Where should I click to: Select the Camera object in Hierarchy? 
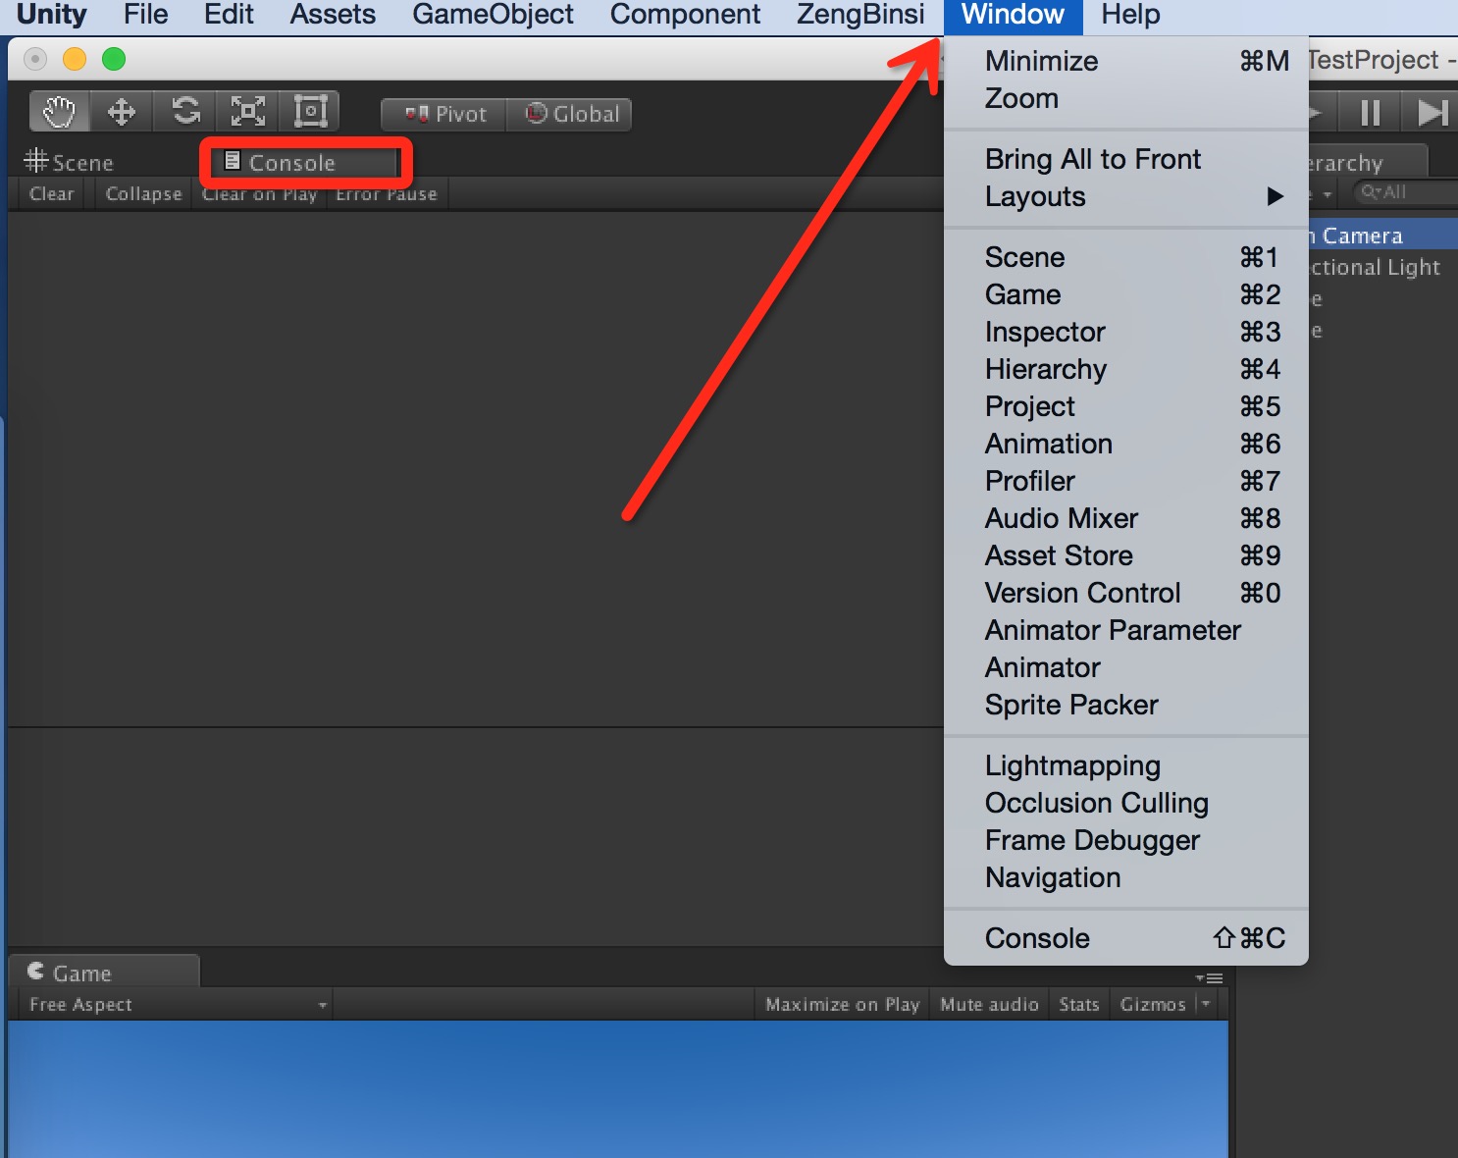pyautogui.click(x=1383, y=235)
